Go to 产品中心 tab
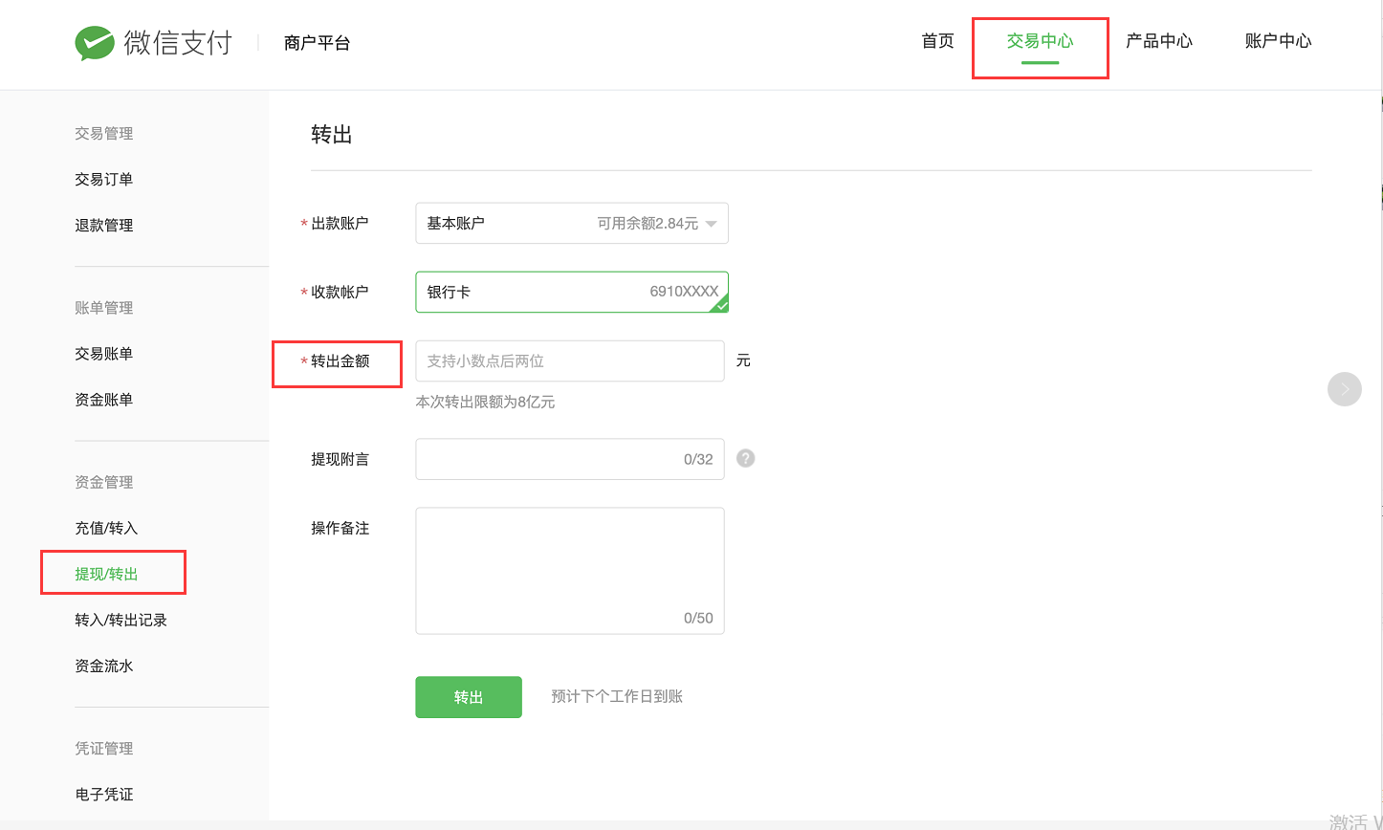 coord(1158,41)
